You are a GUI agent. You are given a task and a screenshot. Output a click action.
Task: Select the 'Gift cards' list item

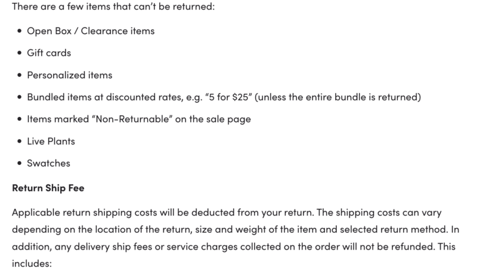pyautogui.click(x=49, y=53)
